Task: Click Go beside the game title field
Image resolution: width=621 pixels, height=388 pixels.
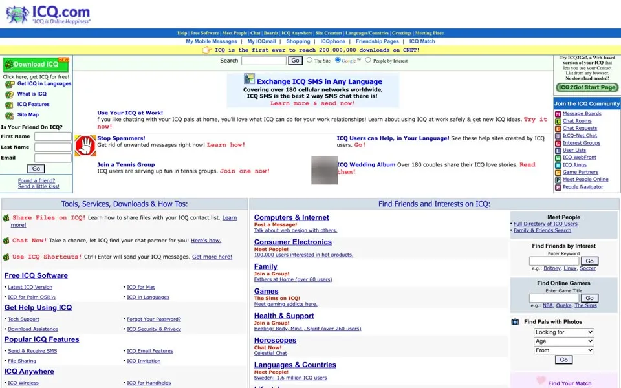Action: [x=590, y=298]
